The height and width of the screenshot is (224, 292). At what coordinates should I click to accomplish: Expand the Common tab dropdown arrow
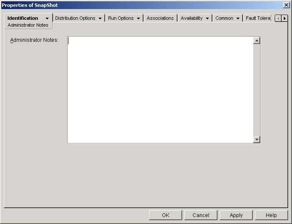click(238, 18)
